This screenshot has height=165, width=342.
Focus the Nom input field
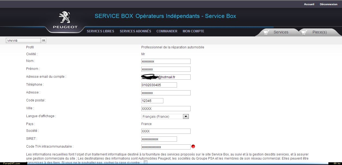pyautogui.click(x=166, y=61)
